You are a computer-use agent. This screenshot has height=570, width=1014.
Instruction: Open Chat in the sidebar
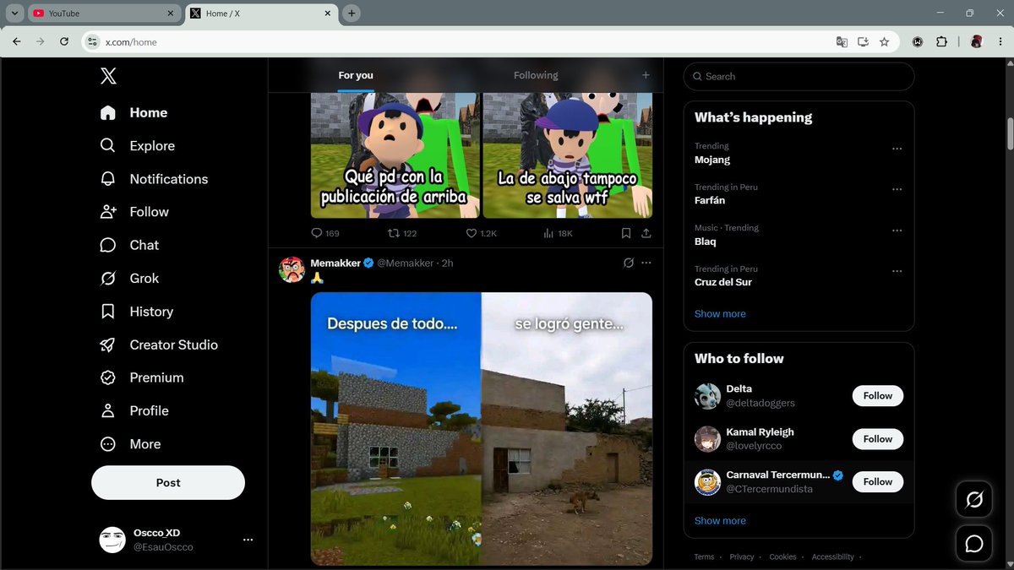click(x=129, y=245)
